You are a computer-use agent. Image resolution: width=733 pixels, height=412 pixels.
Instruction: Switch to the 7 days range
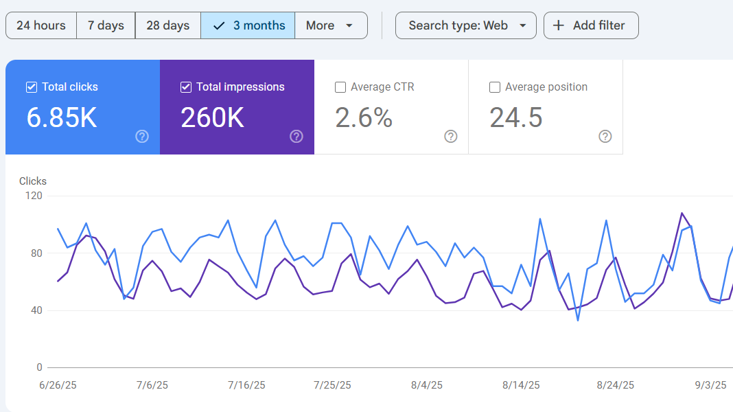(x=106, y=25)
